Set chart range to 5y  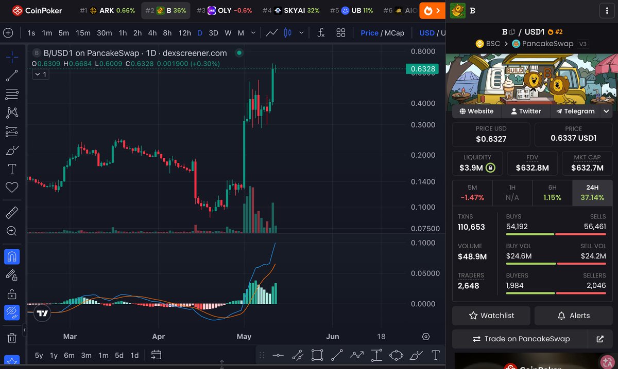tap(39, 355)
